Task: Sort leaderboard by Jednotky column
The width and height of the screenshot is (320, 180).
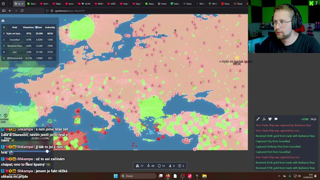Action: 50,27
